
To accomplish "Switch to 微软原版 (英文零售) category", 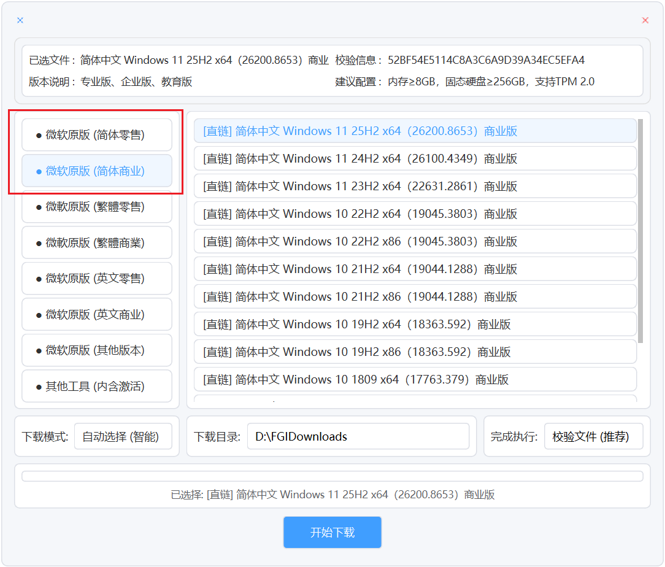I will [x=97, y=279].
